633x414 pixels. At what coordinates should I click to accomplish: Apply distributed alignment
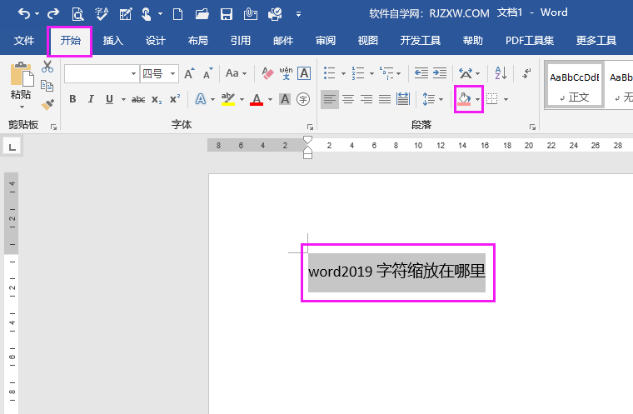tap(403, 99)
